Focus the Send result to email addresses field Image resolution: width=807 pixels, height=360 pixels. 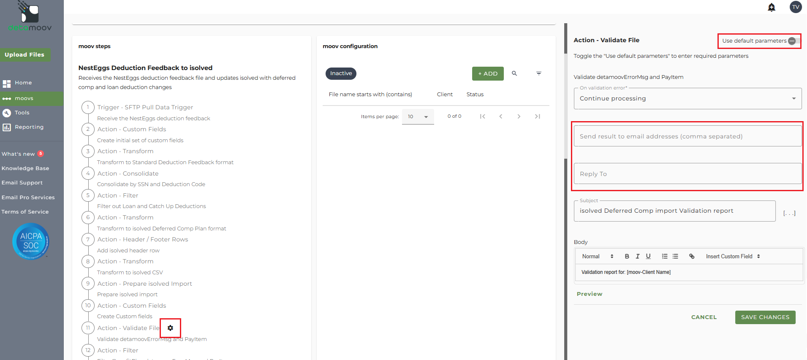[x=687, y=136]
